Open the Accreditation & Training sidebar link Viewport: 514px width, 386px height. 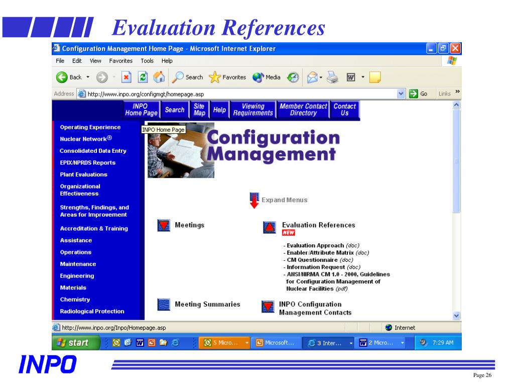pos(94,229)
